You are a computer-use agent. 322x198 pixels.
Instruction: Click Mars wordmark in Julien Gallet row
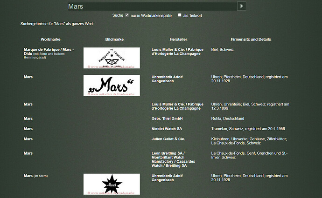28,139
